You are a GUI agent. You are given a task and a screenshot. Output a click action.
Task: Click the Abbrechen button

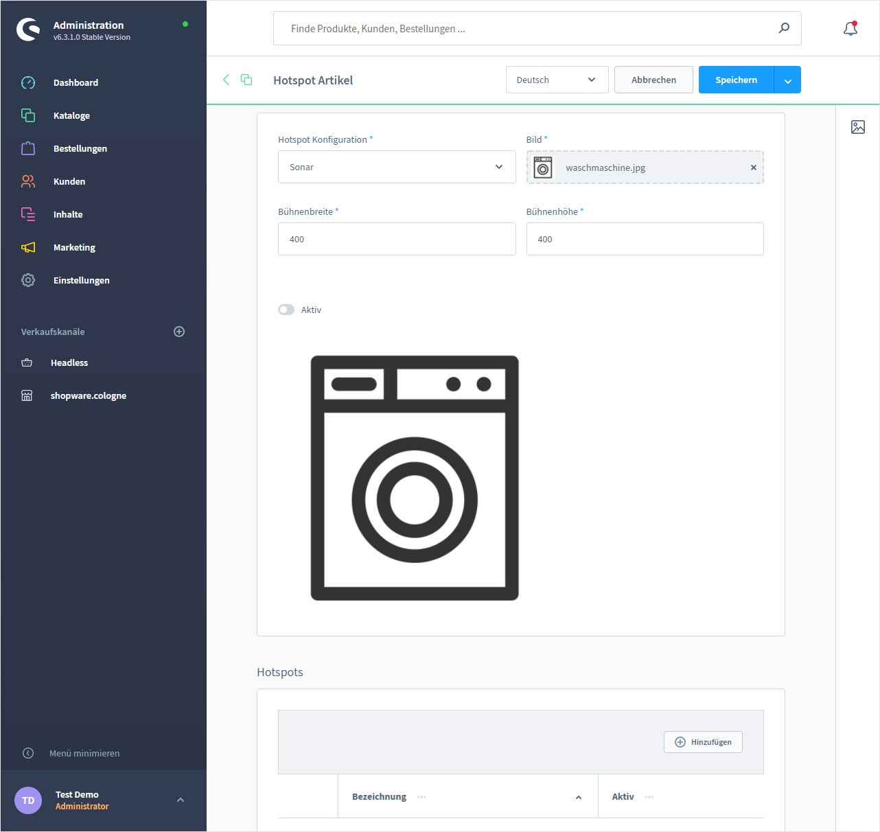click(653, 80)
